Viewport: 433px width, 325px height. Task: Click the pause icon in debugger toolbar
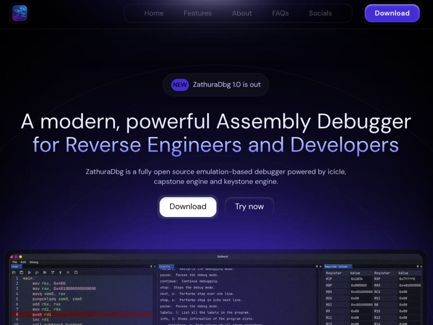[x=68, y=273]
